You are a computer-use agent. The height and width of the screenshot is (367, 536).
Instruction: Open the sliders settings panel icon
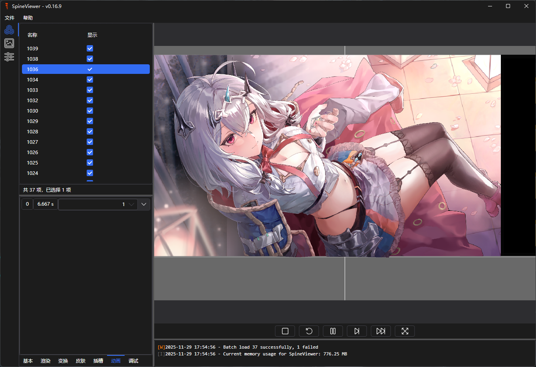point(9,57)
